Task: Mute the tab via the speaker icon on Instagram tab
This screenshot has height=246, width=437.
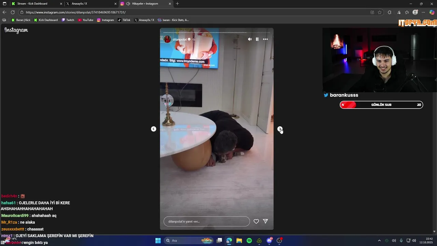Action: coord(128,4)
